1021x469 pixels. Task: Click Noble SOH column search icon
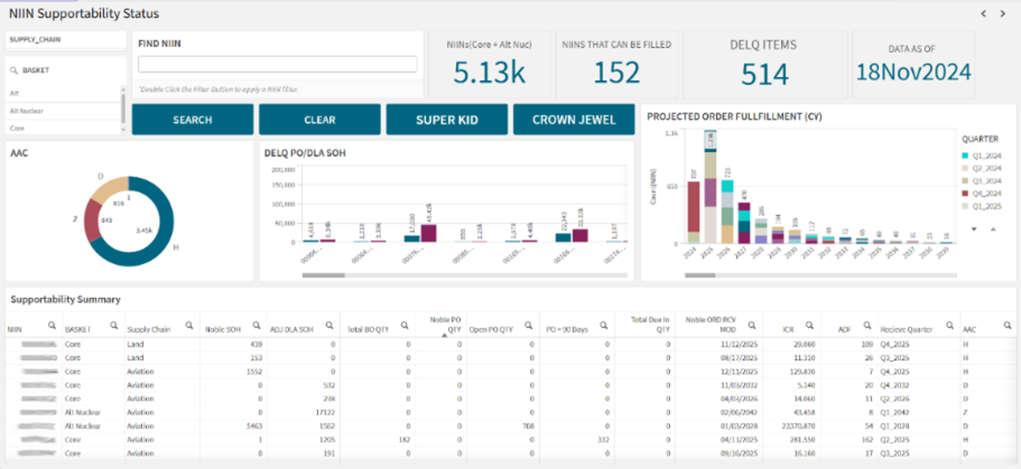tap(256, 325)
